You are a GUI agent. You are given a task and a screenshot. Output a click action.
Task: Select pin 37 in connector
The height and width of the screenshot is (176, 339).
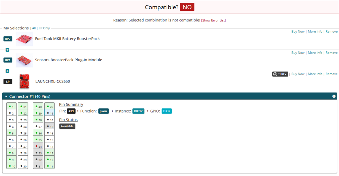[38, 127]
